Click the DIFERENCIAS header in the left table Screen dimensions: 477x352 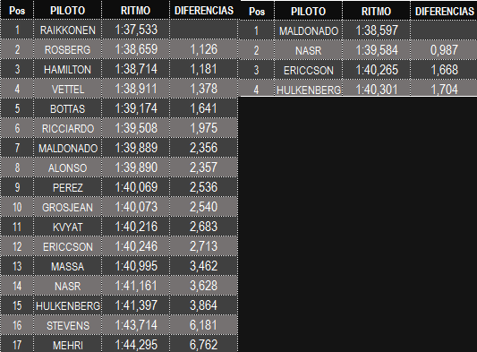click(204, 11)
